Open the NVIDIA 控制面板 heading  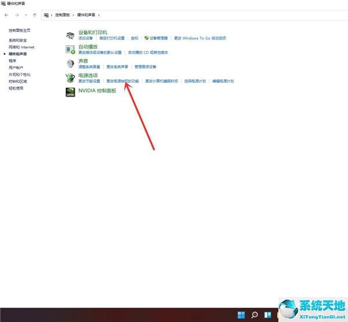(97, 91)
